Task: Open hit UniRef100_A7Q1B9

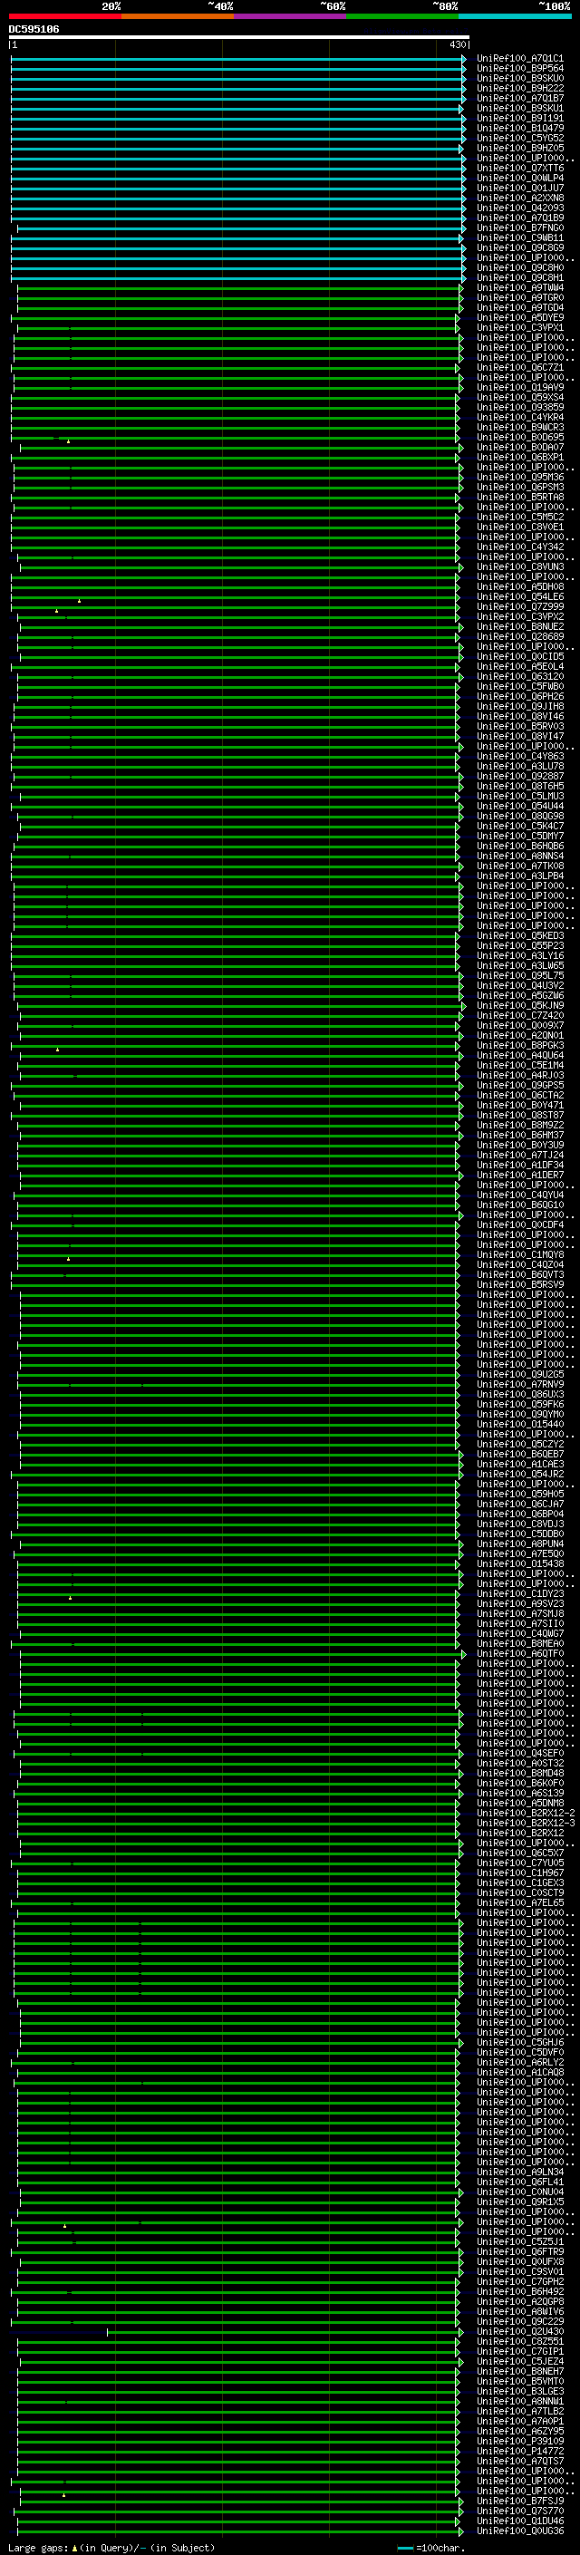Action: 519,218
